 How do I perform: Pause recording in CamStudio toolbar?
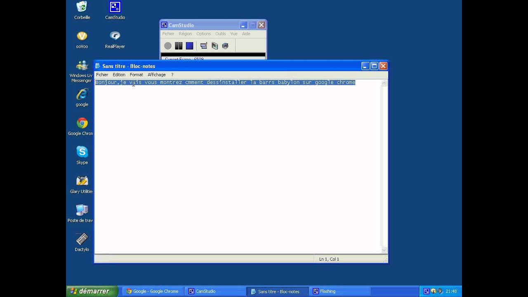pos(179,46)
